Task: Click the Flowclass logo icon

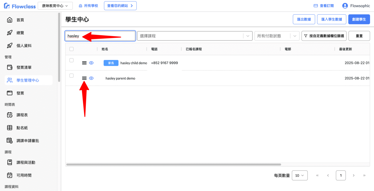Action: click(x=7, y=6)
